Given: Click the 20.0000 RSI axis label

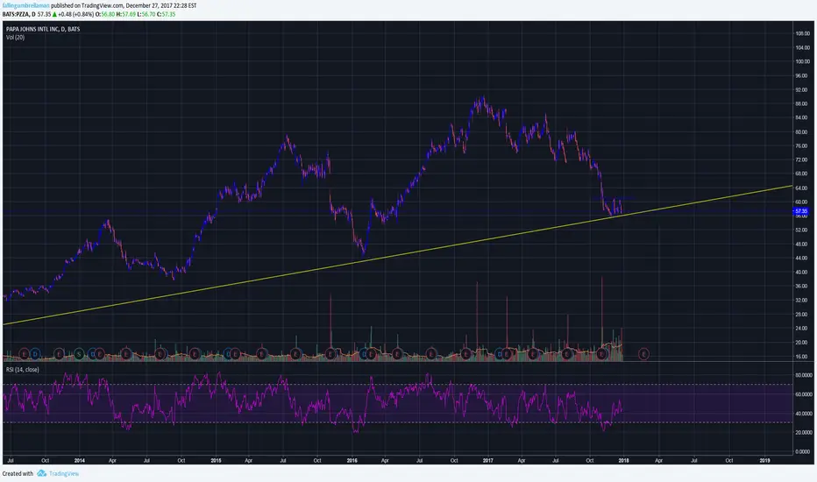Looking at the screenshot, I should tap(804, 433).
